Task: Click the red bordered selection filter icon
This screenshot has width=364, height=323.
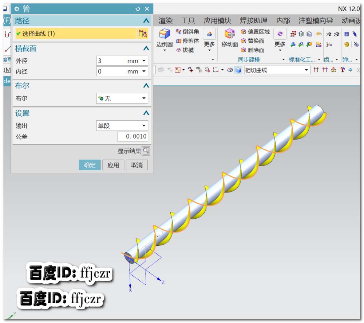Action: pyautogui.click(x=178, y=70)
